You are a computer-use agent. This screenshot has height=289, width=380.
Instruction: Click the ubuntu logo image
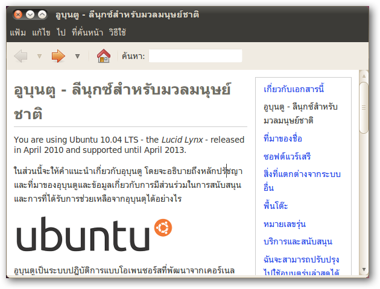point(94,234)
